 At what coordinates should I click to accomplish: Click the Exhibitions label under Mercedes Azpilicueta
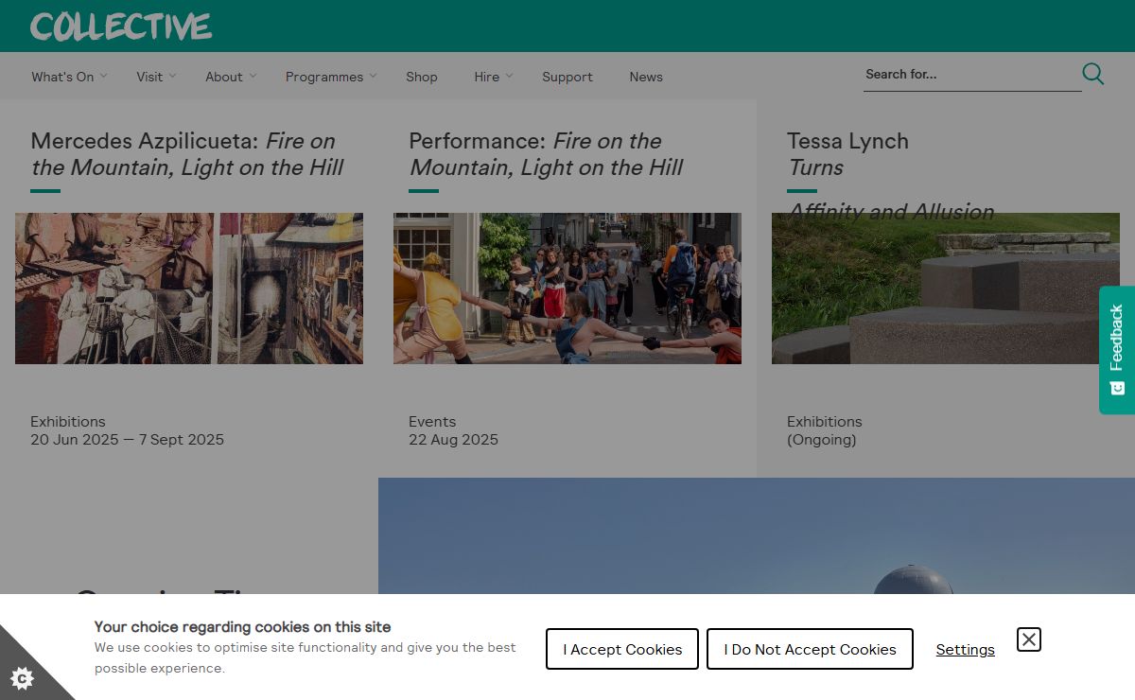point(68,422)
